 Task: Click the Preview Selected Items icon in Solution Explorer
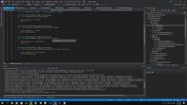175,10
